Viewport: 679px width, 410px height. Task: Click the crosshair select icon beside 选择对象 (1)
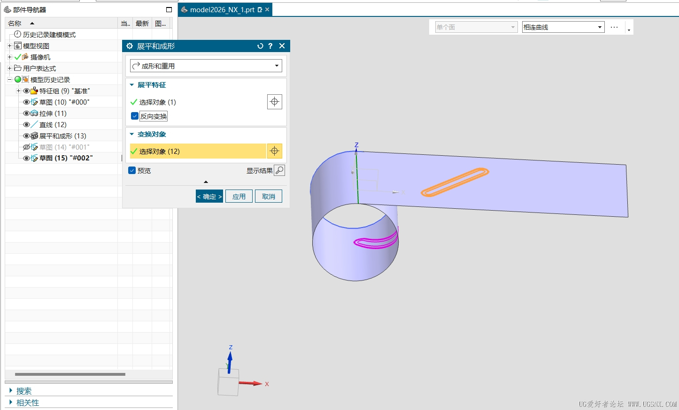(x=275, y=102)
